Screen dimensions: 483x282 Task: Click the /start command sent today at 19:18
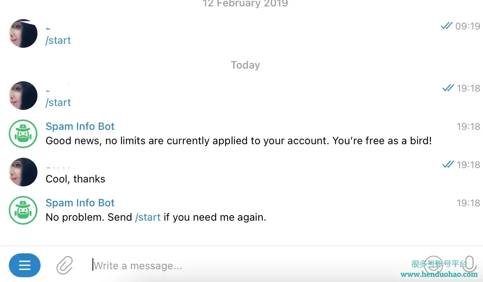58,102
